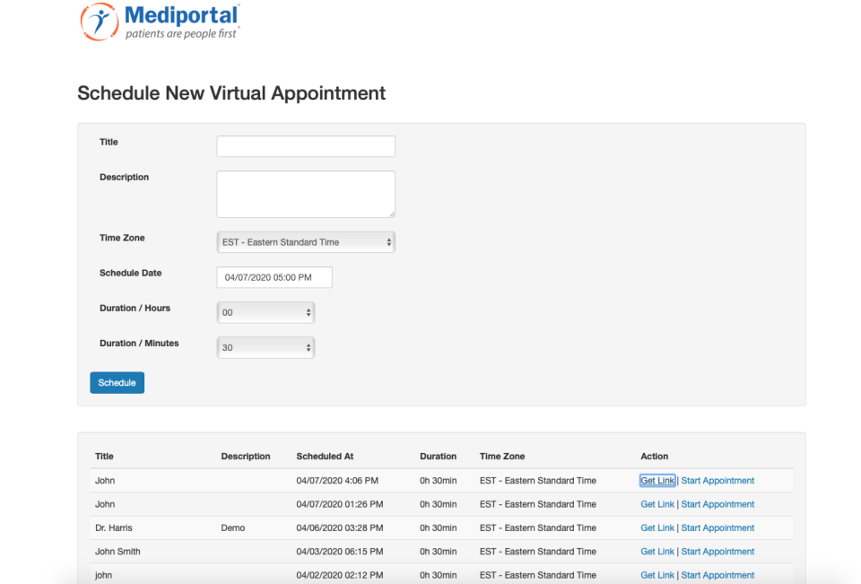The width and height of the screenshot is (861, 584).
Task: Click the Duration Minutes stepper arrows
Action: pyautogui.click(x=308, y=347)
